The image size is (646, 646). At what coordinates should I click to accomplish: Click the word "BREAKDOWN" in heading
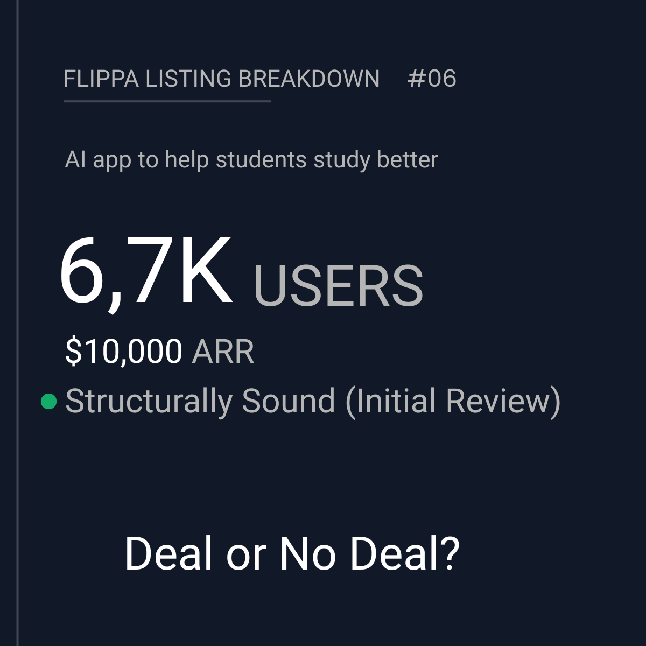[308, 79]
